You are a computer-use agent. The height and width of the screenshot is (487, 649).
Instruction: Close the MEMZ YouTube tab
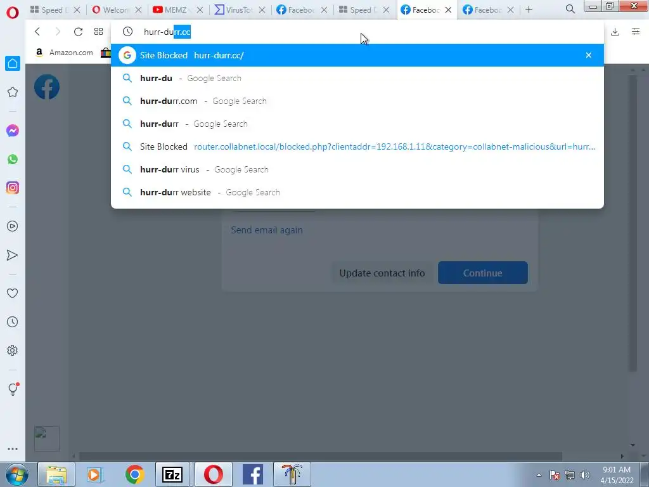(x=200, y=10)
